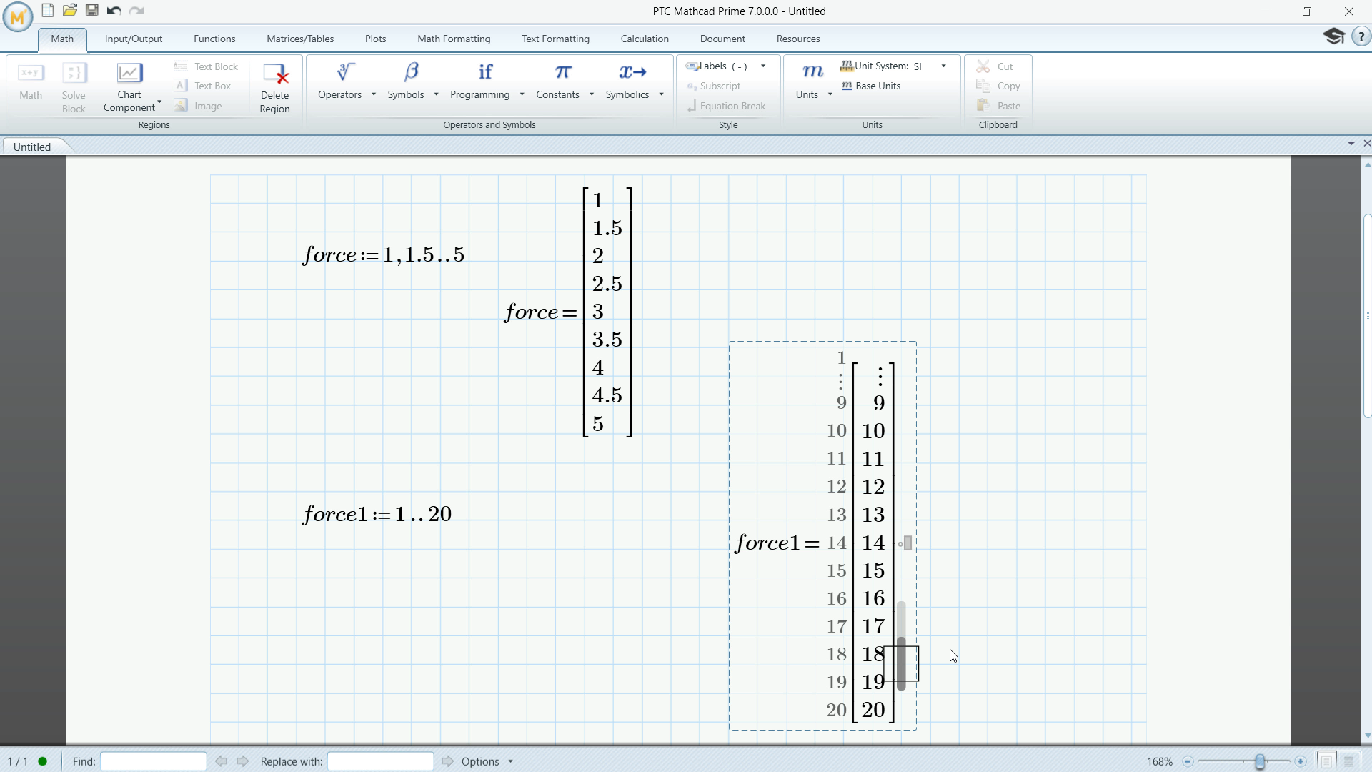1372x772 pixels.
Task: Expand the Unit System SI dropdown
Action: coord(943,66)
